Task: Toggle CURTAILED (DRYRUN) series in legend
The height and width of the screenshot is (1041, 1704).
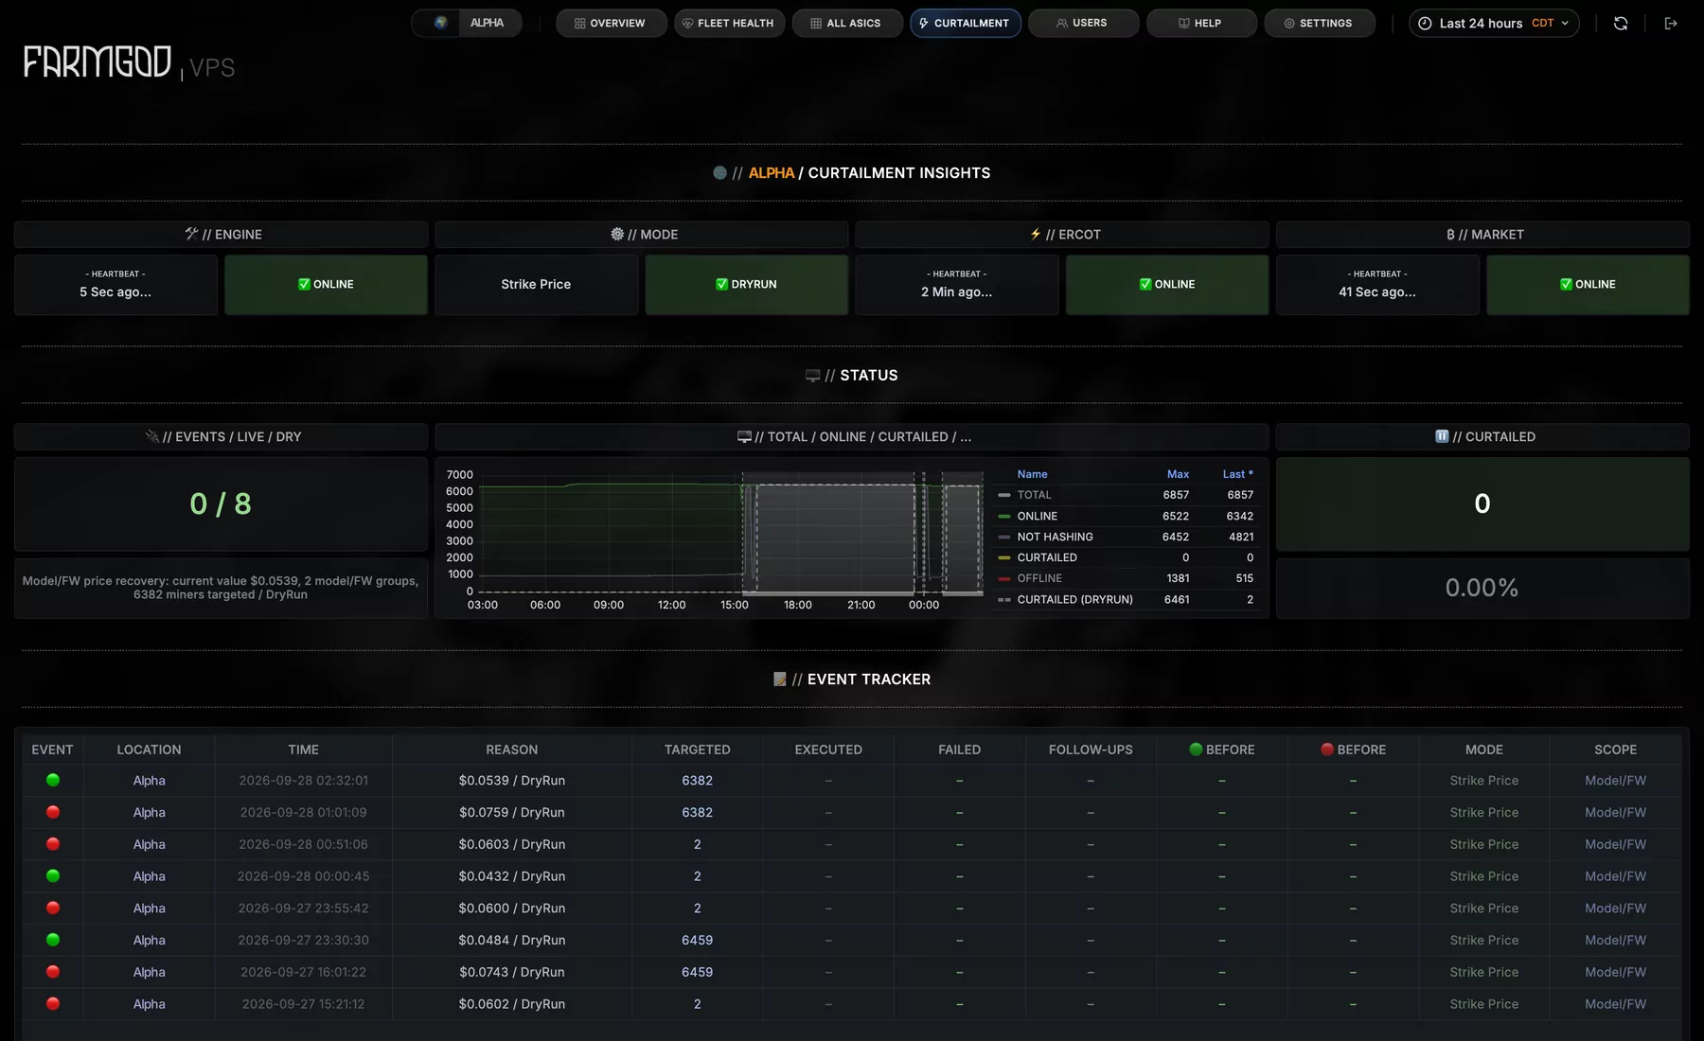Action: point(1074,599)
